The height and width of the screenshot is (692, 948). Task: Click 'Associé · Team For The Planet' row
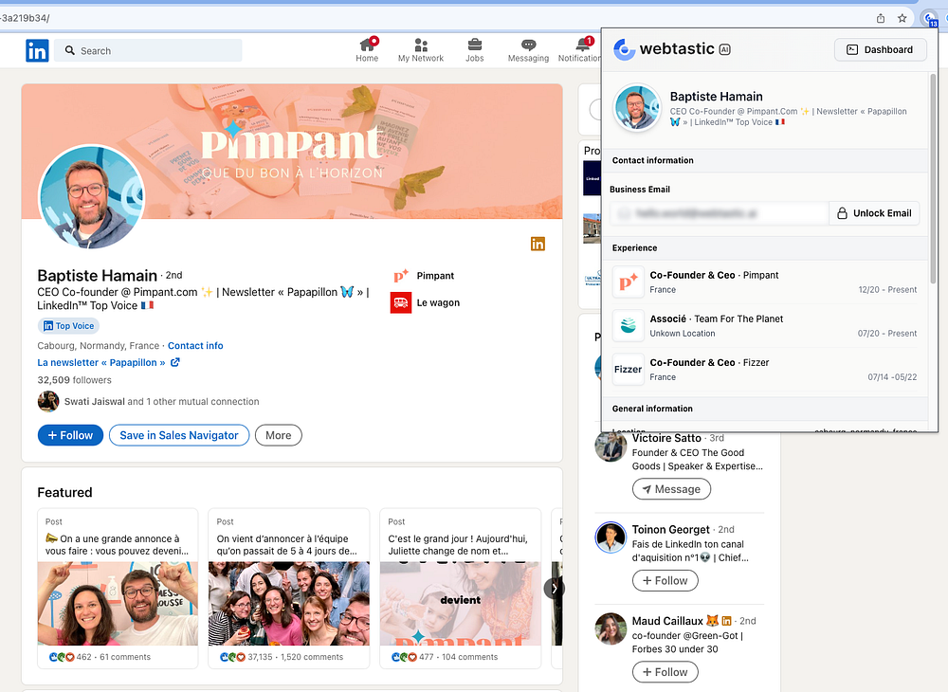click(x=765, y=325)
